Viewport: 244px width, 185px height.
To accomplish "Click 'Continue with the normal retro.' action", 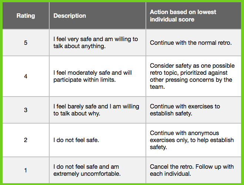I will pyautogui.click(x=194, y=43).
